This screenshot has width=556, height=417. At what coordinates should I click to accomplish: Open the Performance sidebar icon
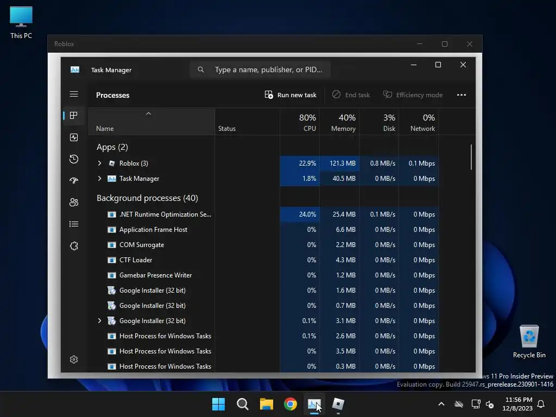click(74, 137)
